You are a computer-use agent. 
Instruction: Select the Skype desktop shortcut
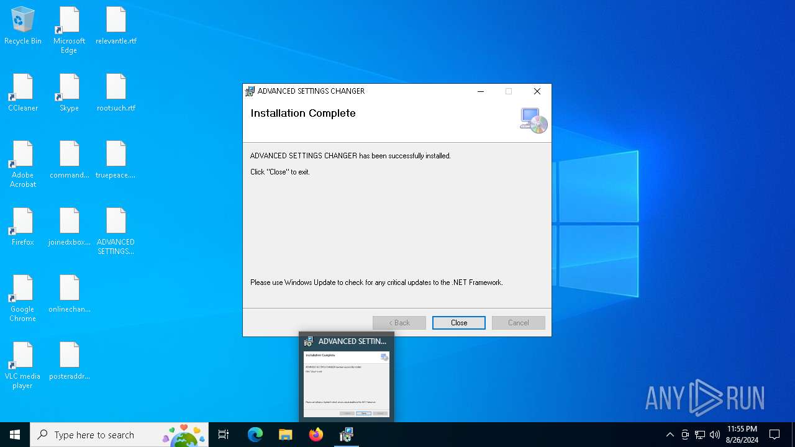(x=69, y=93)
